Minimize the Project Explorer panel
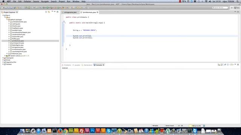 point(55,12)
